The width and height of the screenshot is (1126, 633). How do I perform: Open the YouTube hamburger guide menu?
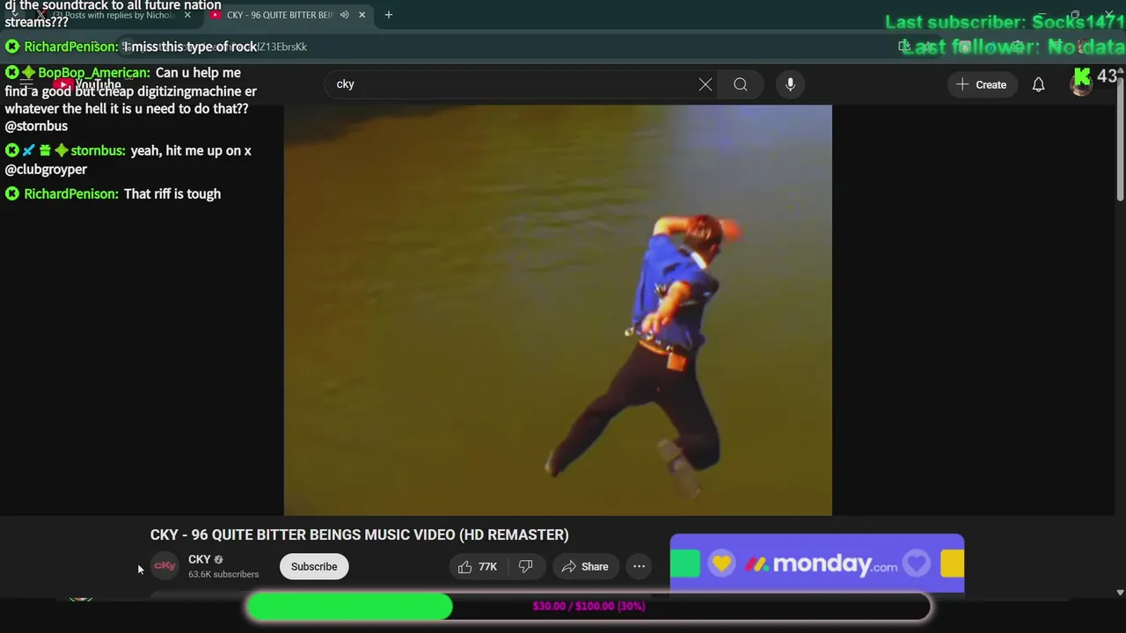pos(26,84)
